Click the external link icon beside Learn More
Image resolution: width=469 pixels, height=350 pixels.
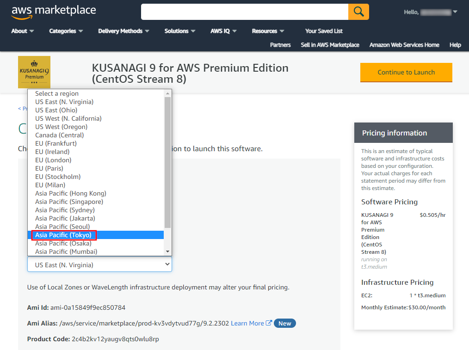(269, 323)
